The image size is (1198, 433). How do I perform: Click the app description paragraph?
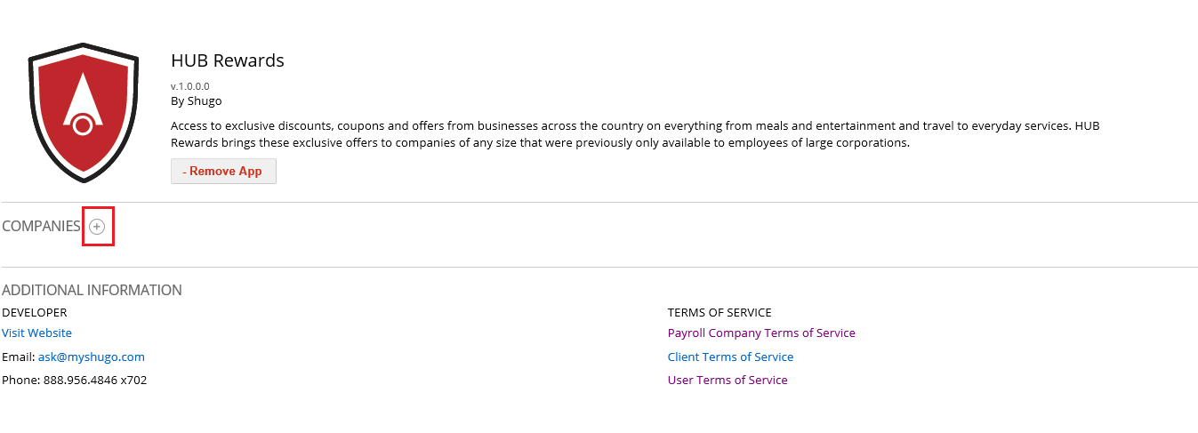click(x=623, y=134)
